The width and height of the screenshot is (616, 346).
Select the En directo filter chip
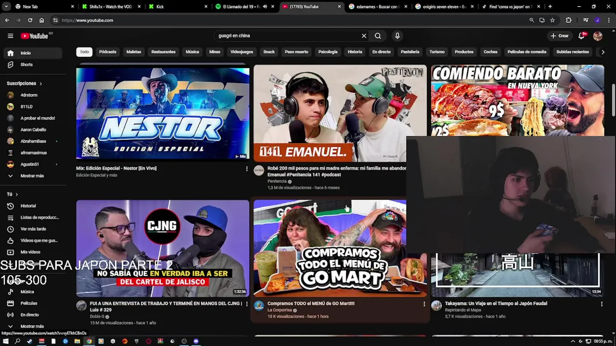(381, 52)
